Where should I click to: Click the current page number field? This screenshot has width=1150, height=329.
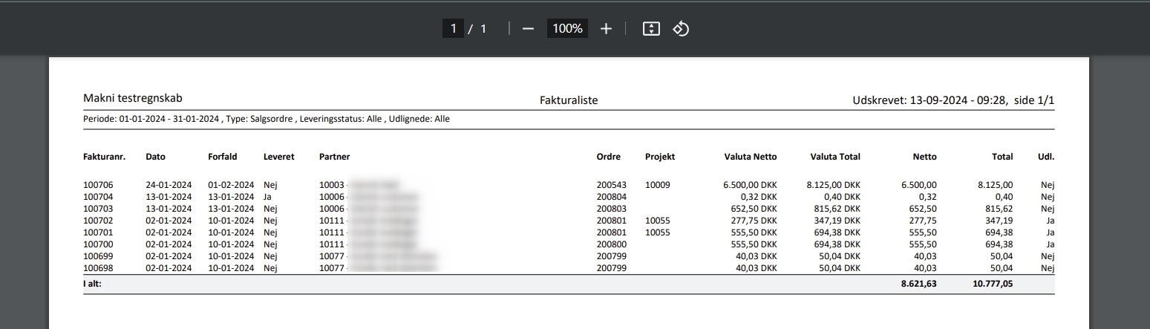(452, 29)
